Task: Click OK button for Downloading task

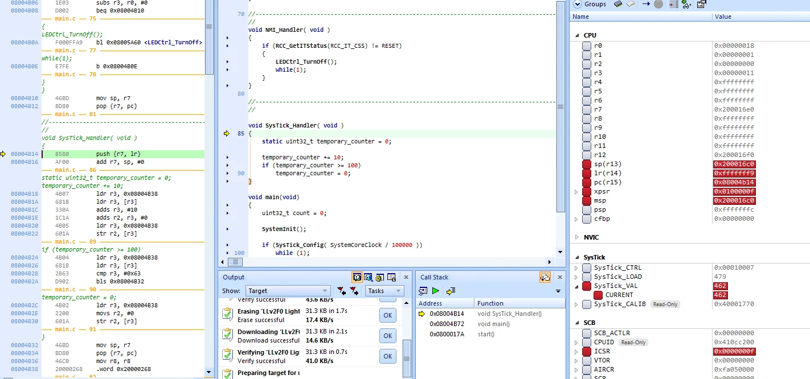Action: (388, 336)
